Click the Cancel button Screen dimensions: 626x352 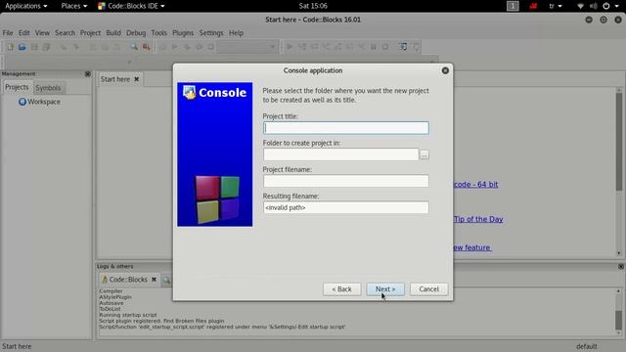[x=428, y=289]
